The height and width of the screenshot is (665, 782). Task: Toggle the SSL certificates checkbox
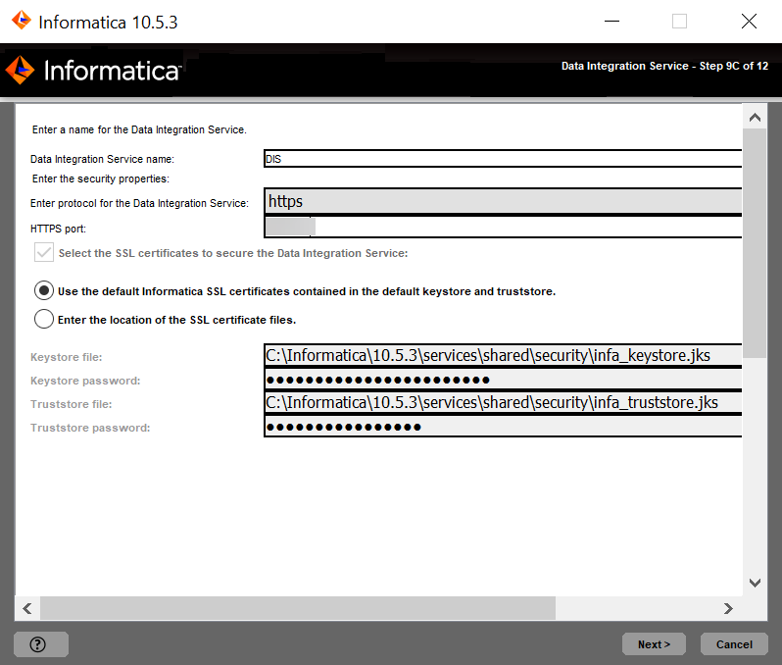pyautogui.click(x=44, y=253)
